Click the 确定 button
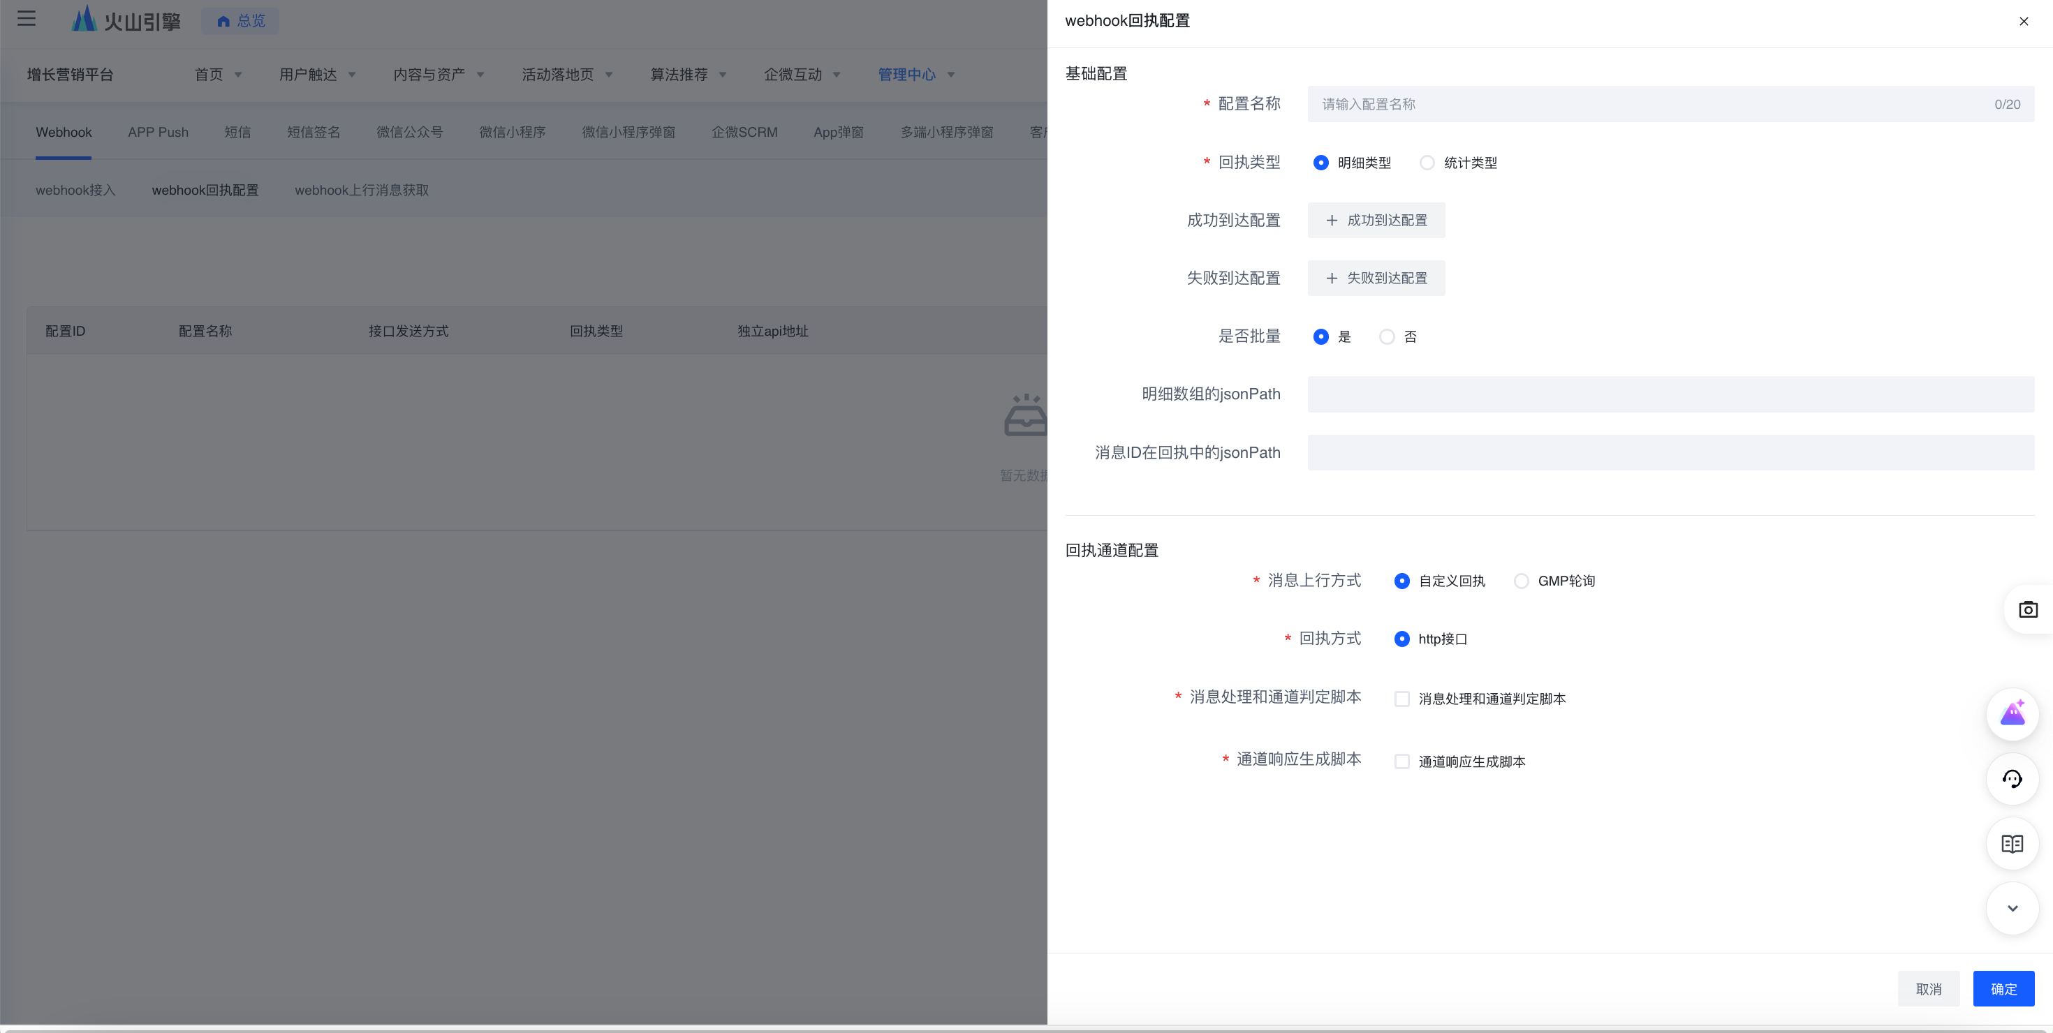This screenshot has width=2053, height=1033. pyautogui.click(x=2003, y=988)
